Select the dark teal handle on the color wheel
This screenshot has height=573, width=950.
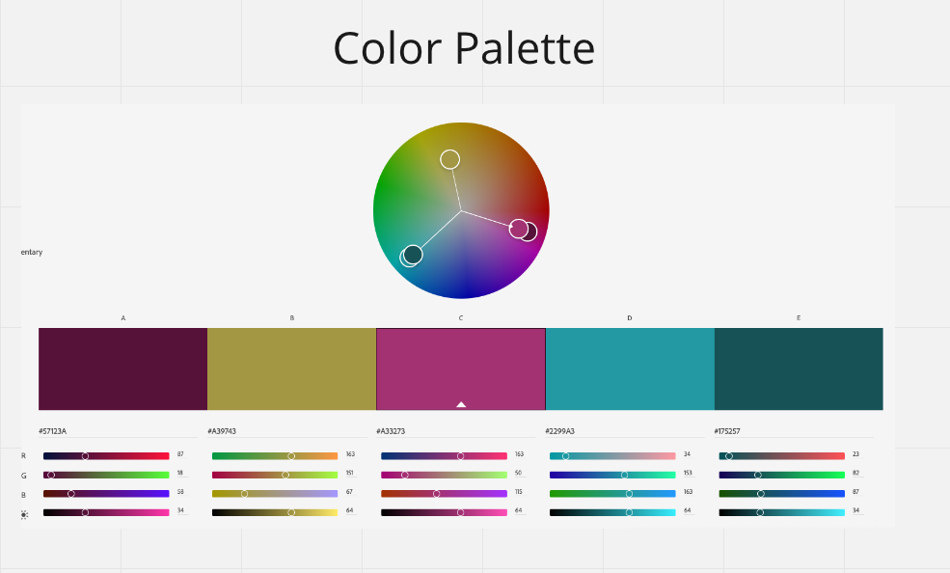pos(413,255)
